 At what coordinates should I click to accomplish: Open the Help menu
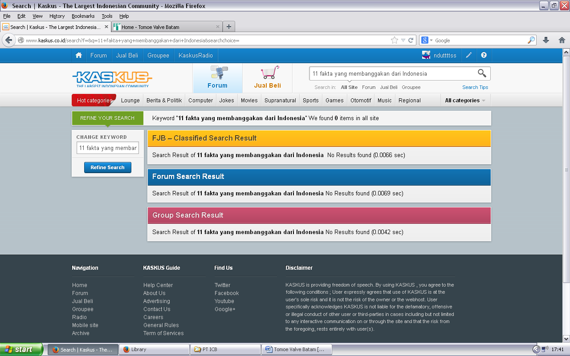124,16
